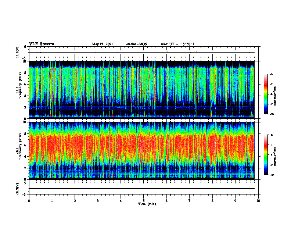Click the "VLF Spectra" title text
This screenshot has height=225, width=291.
tap(42, 44)
